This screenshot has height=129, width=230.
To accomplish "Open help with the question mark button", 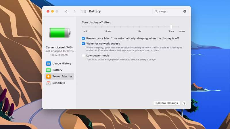I will 184,103.
